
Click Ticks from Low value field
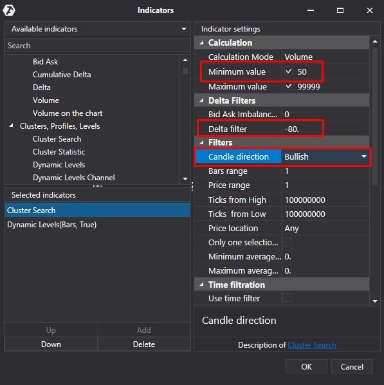pos(325,214)
